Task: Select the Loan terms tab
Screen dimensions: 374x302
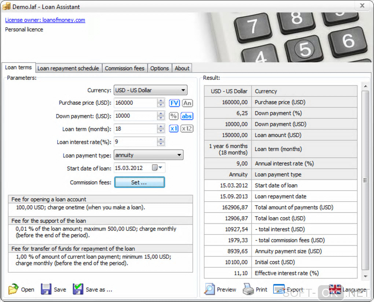Action: (18, 67)
